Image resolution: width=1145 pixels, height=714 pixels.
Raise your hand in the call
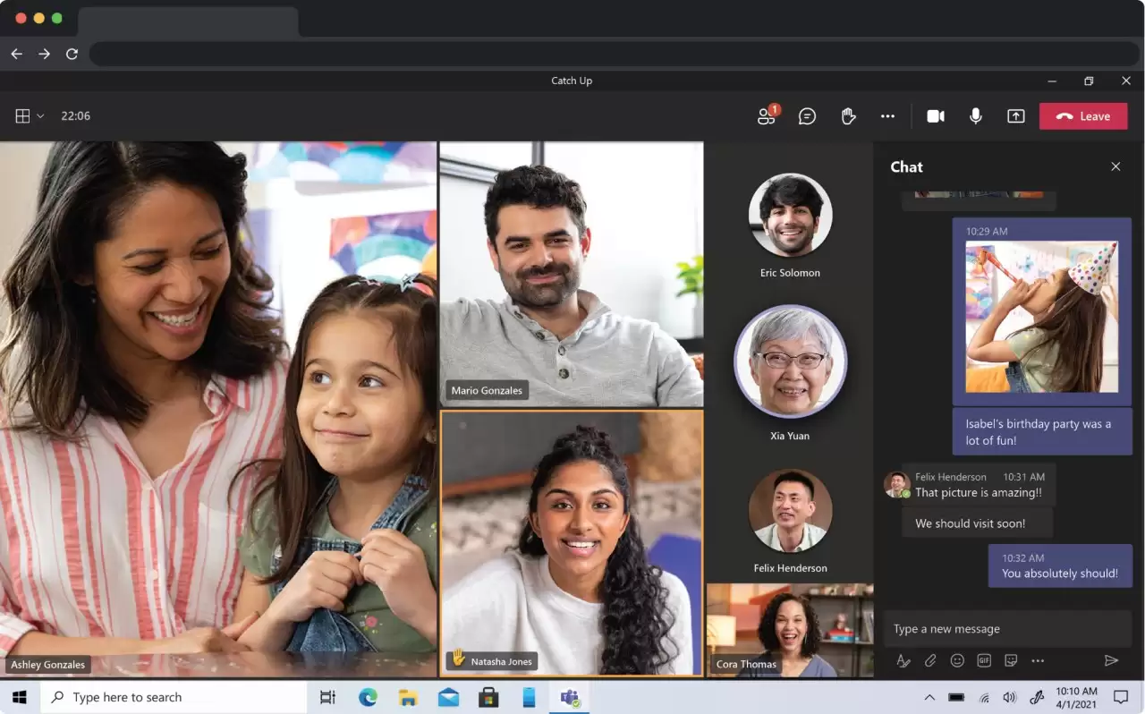[x=848, y=115]
